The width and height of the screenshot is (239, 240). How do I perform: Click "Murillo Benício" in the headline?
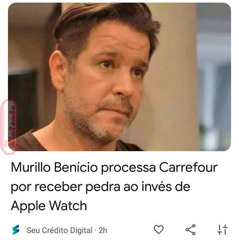click(54, 167)
